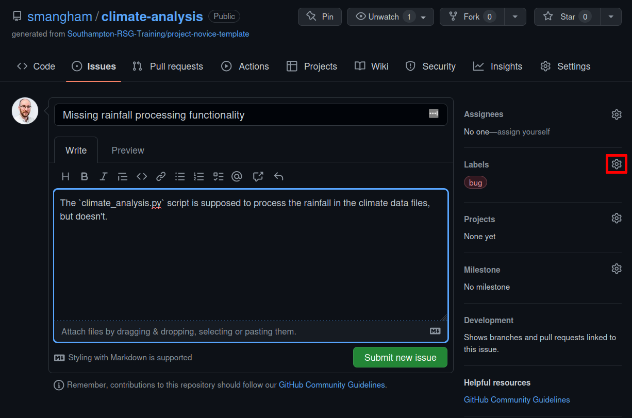Apply bold formatting in the editor toolbar

[x=85, y=177]
